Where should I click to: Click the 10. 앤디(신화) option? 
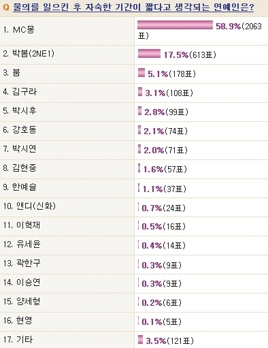[29, 206]
